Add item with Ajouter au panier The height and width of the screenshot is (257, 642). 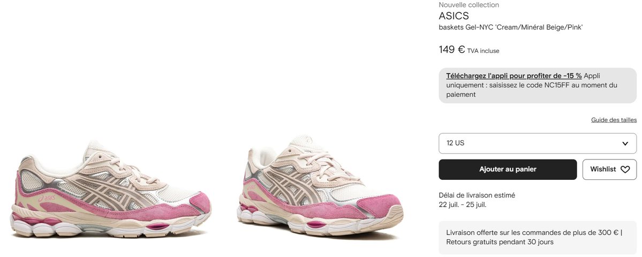(508, 169)
